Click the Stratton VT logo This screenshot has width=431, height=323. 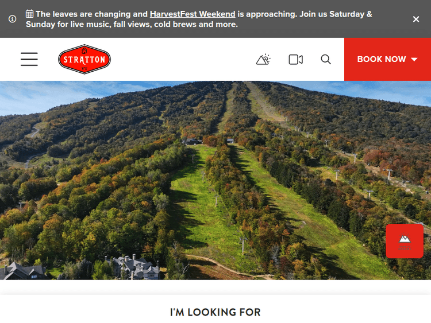(84, 59)
